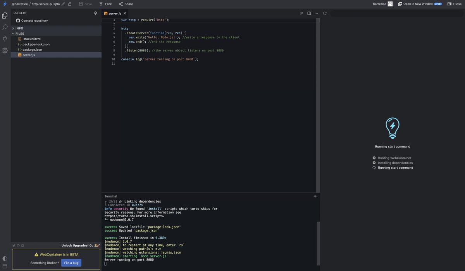This screenshot has width=465, height=271.
Task: Click the File a bug button
Action: (x=71, y=263)
